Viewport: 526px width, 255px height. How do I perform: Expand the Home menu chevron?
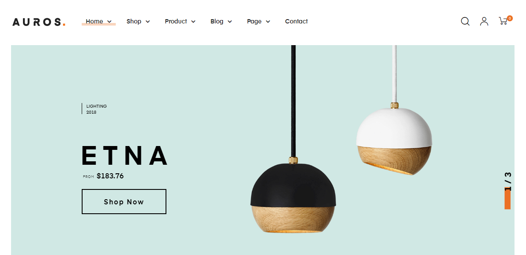(x=109, y=22)
